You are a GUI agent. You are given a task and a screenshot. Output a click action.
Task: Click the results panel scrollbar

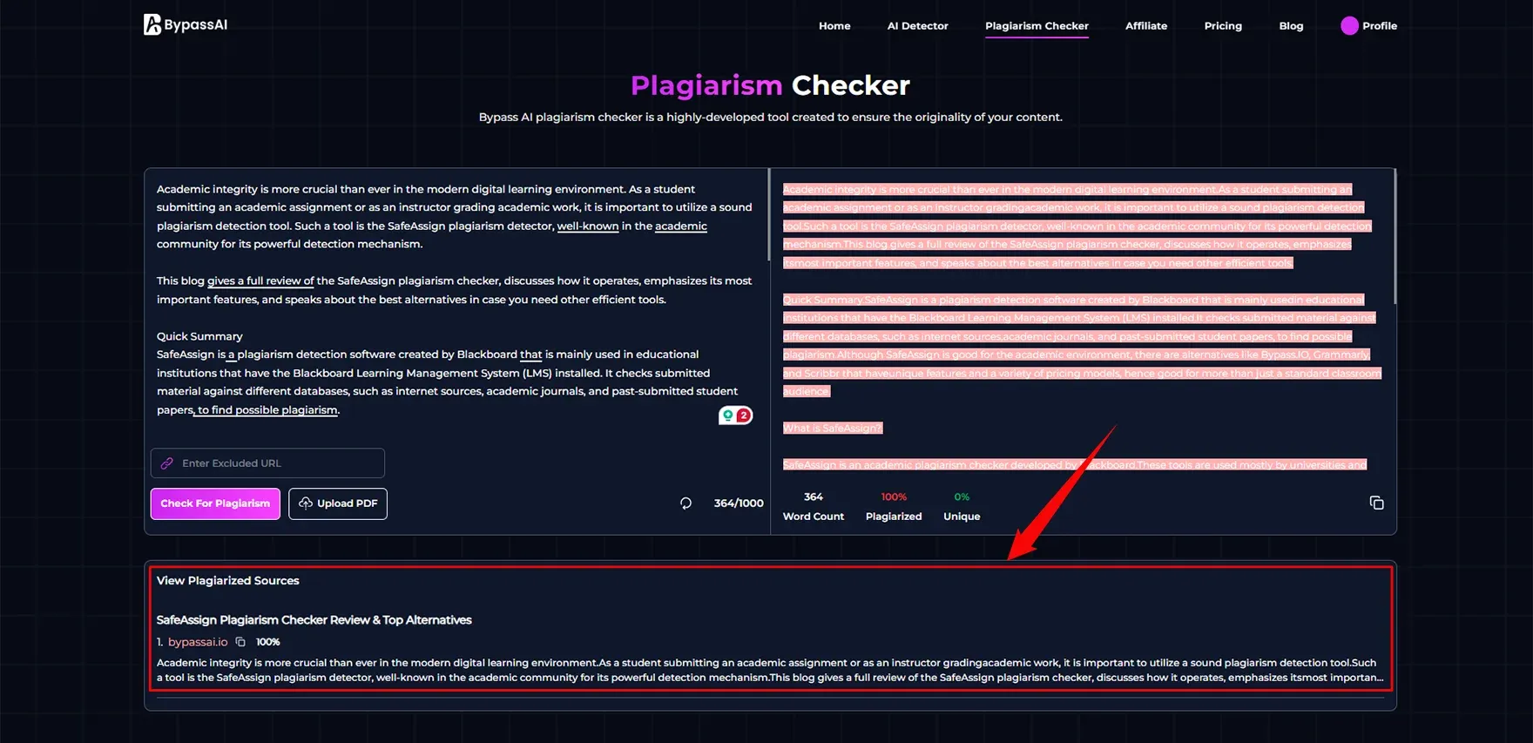(1395, 237)
